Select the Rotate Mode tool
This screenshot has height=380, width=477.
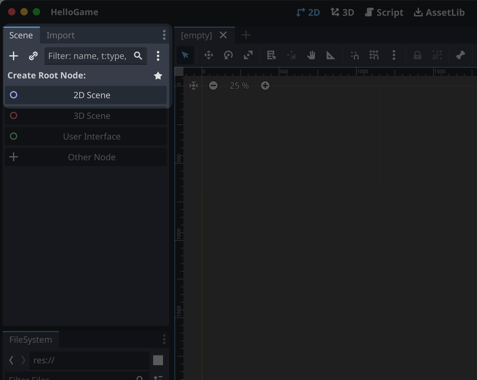coord(228,55)
